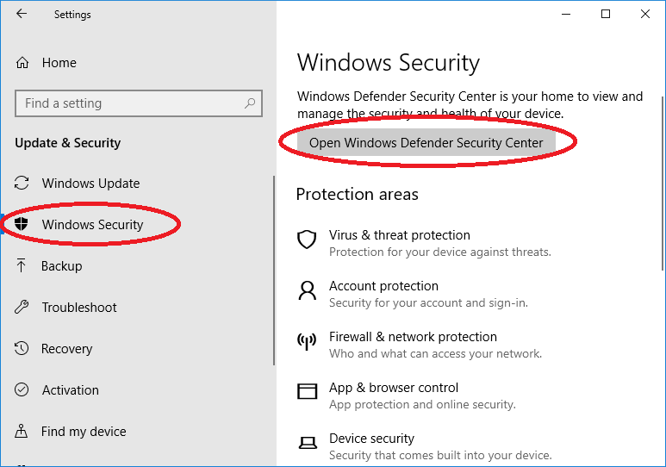The width and height of the screenshot is (666, 467).
Task: Click the Virus & threat protection shield icon
Action: click(x=307, y=240)
